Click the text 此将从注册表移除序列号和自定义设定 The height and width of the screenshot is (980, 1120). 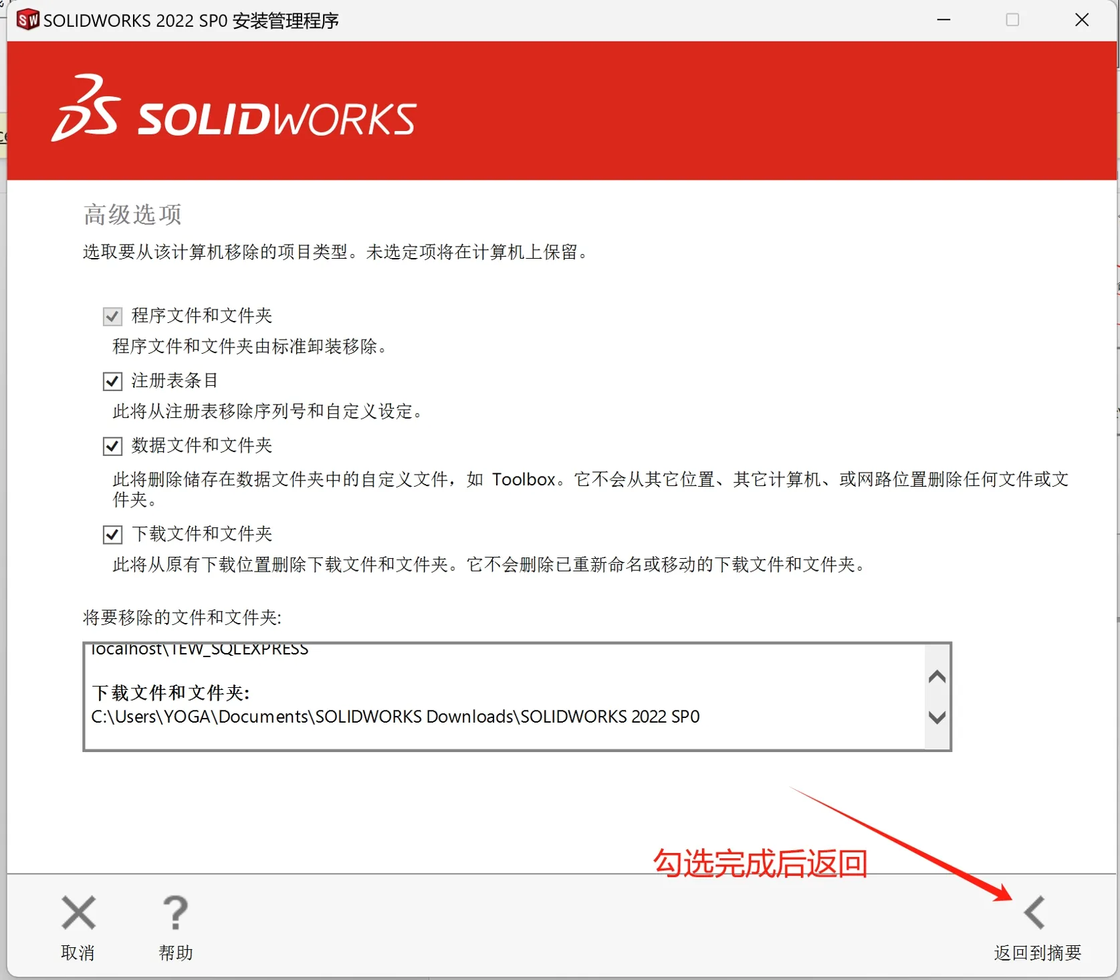coord(269,411)
